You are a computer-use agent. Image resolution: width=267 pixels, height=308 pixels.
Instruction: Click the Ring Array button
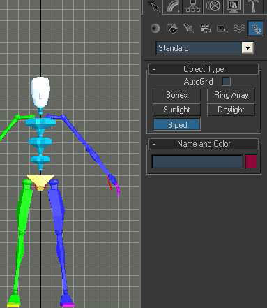(x=231, y=95)
